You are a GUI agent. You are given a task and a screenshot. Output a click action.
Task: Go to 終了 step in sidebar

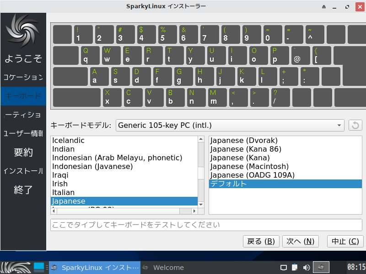tap(23, 190)
